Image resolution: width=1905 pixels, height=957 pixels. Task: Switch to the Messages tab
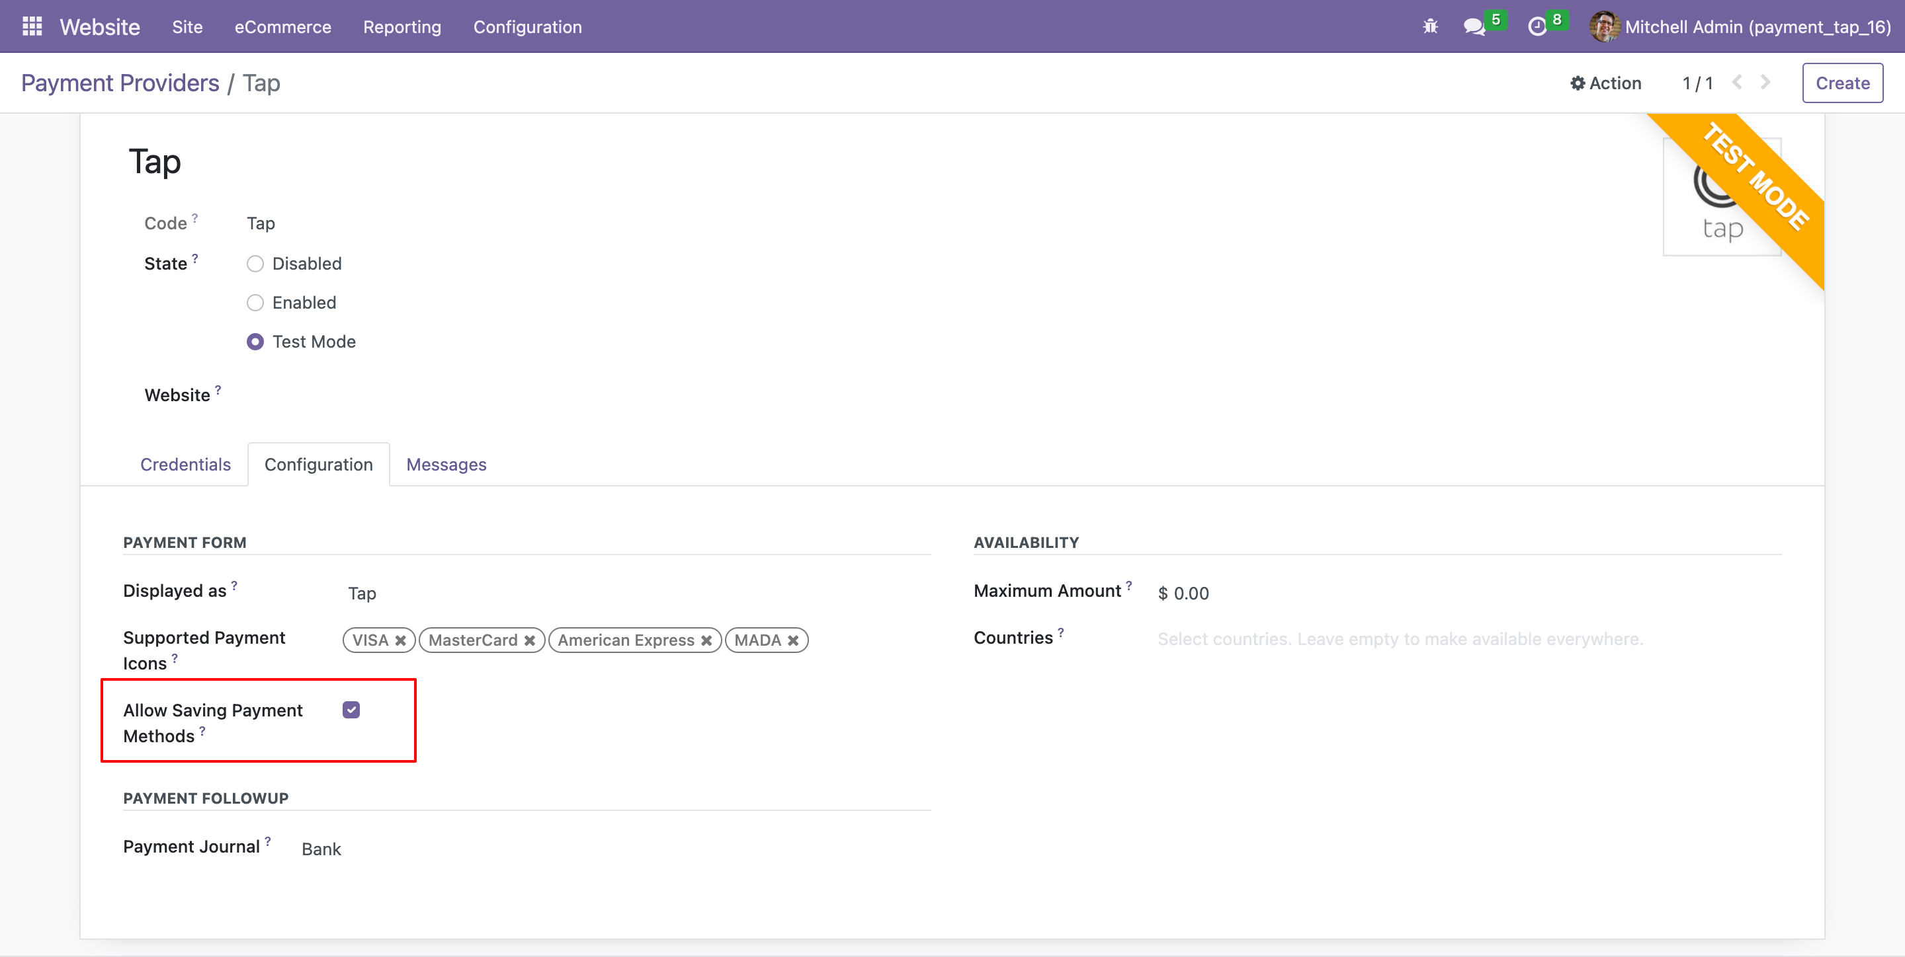click(x=446, y=464)
